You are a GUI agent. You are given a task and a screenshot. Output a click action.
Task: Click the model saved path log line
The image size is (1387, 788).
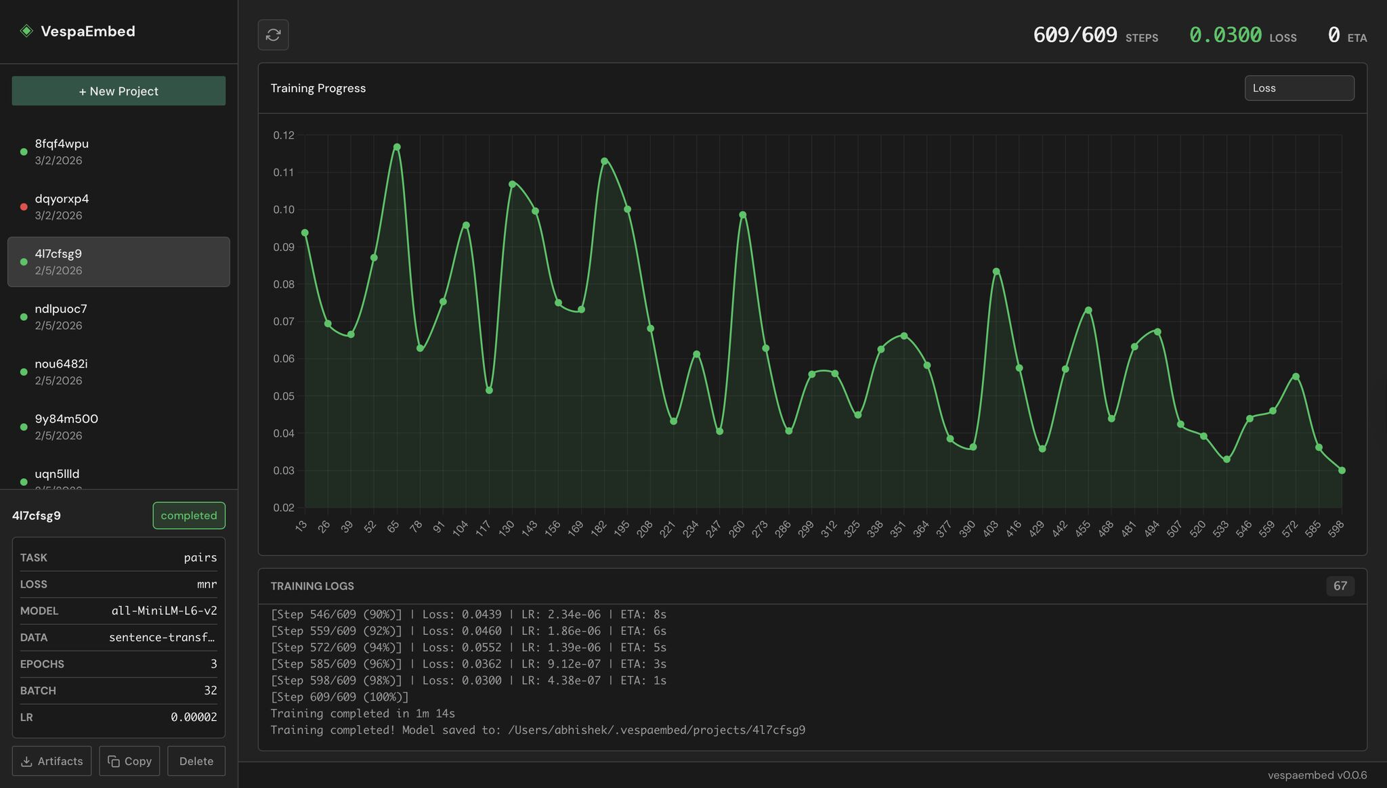tap(538, 730)
